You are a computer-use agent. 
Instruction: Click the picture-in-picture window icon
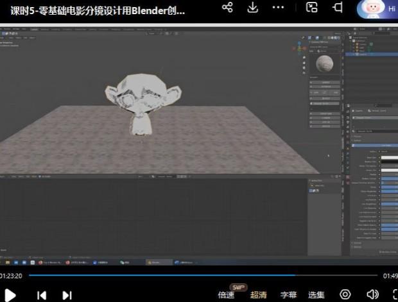(312, 8)
